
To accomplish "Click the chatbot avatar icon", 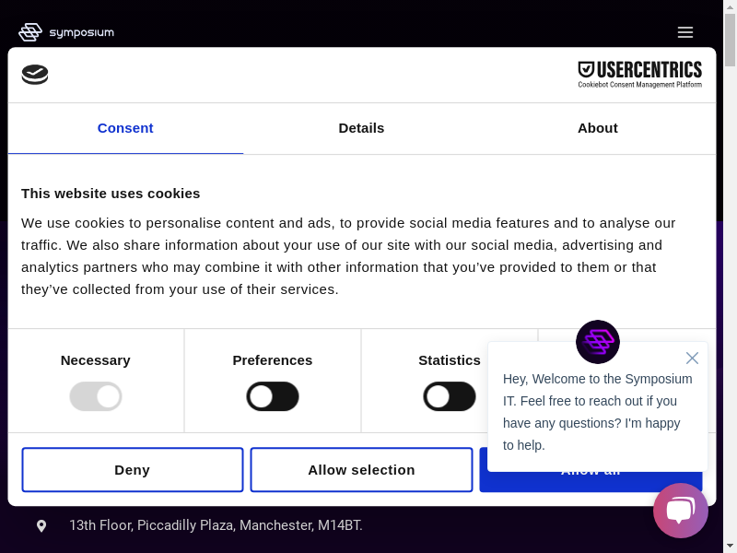I will tap(597, 342).
